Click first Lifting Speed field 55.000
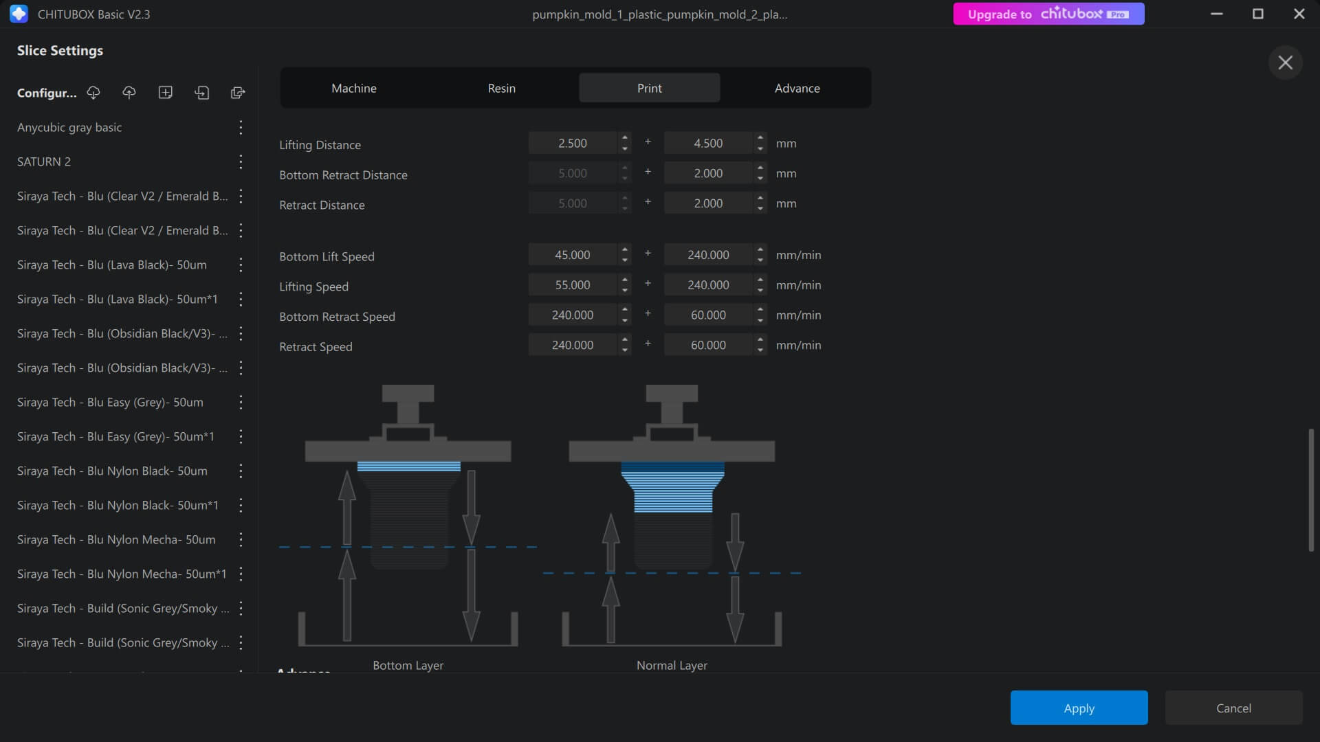Viewport: 1320px width, 742px height. (573, 285)
